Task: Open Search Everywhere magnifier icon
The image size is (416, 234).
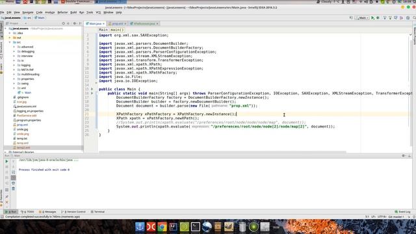Action: 414,18
